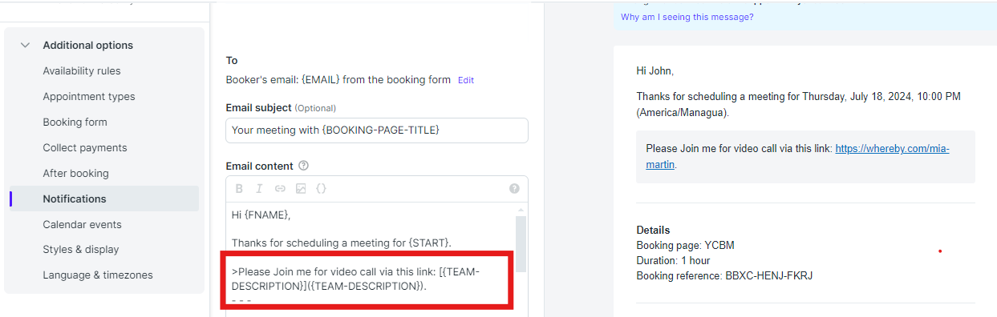This screenshot has height=317, width=997.
Task: Select After booking option
Action: (x=75, y=174)
